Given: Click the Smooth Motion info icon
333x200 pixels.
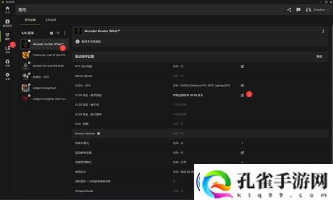Looking at the screenshot, I should 99,133.
